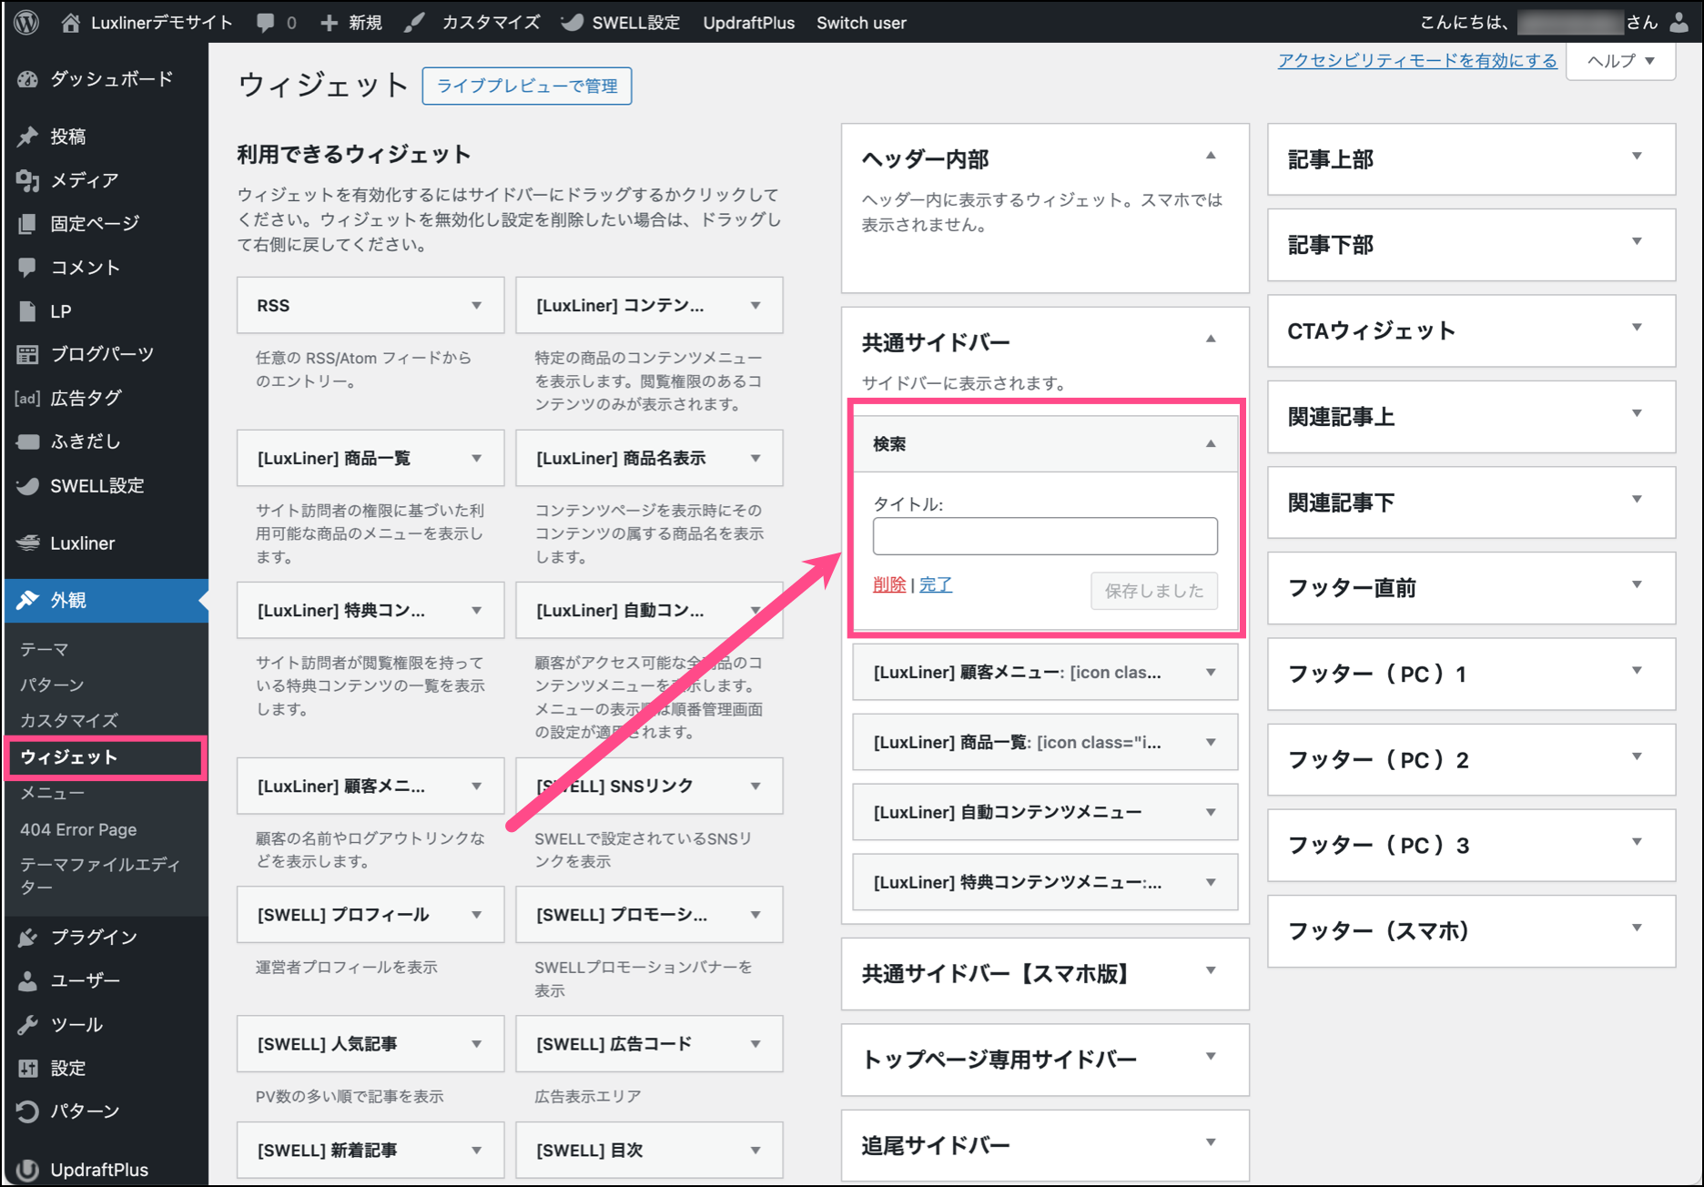This screenshot has height=1187, width=1704.
Task: Open the メニュー submenu item
Action: pos(53,793)
